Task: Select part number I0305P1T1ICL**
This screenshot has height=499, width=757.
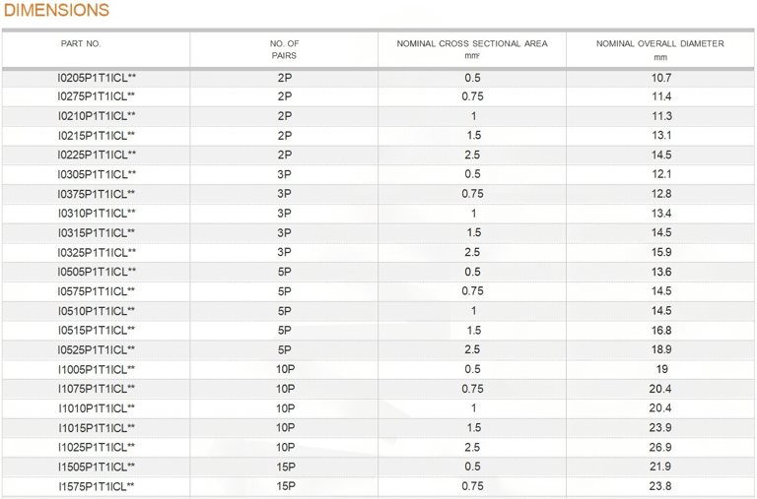Action: [97, 174]
